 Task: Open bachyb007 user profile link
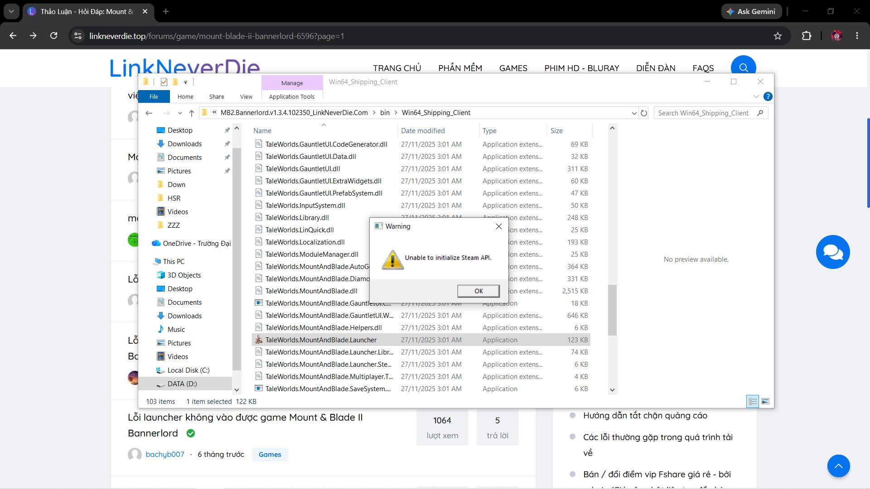click(165, 454)
